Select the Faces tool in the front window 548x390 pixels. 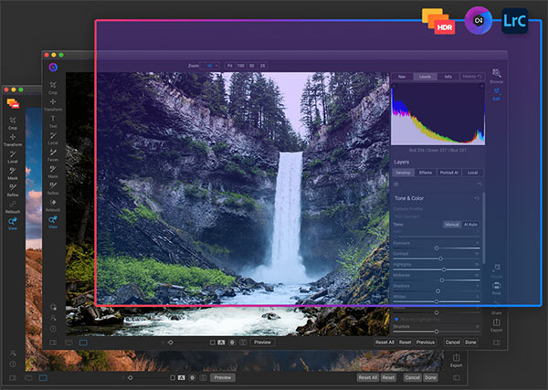(53, 154)
